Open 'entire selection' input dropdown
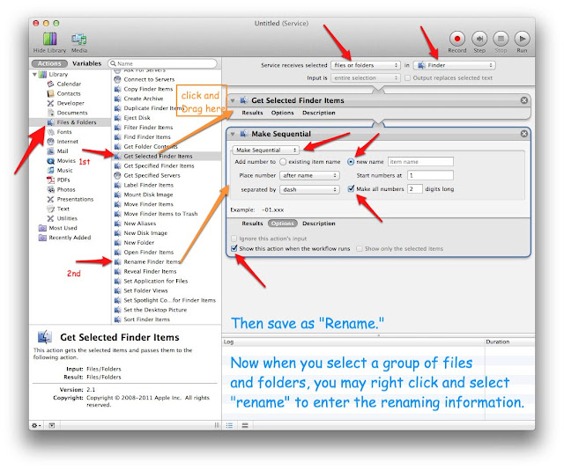Image resolution: width=564 pixels, height=470 pixels. [366, 78]
